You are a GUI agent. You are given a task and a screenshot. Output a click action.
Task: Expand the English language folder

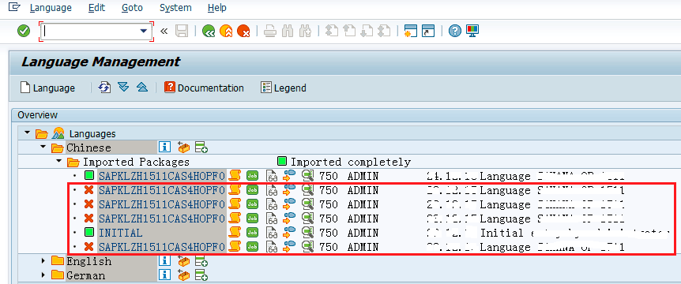(43, 261)
